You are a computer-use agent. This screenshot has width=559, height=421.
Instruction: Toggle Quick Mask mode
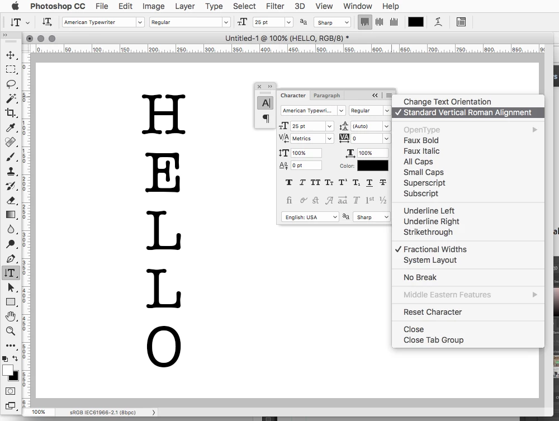(x=10, y=391)
